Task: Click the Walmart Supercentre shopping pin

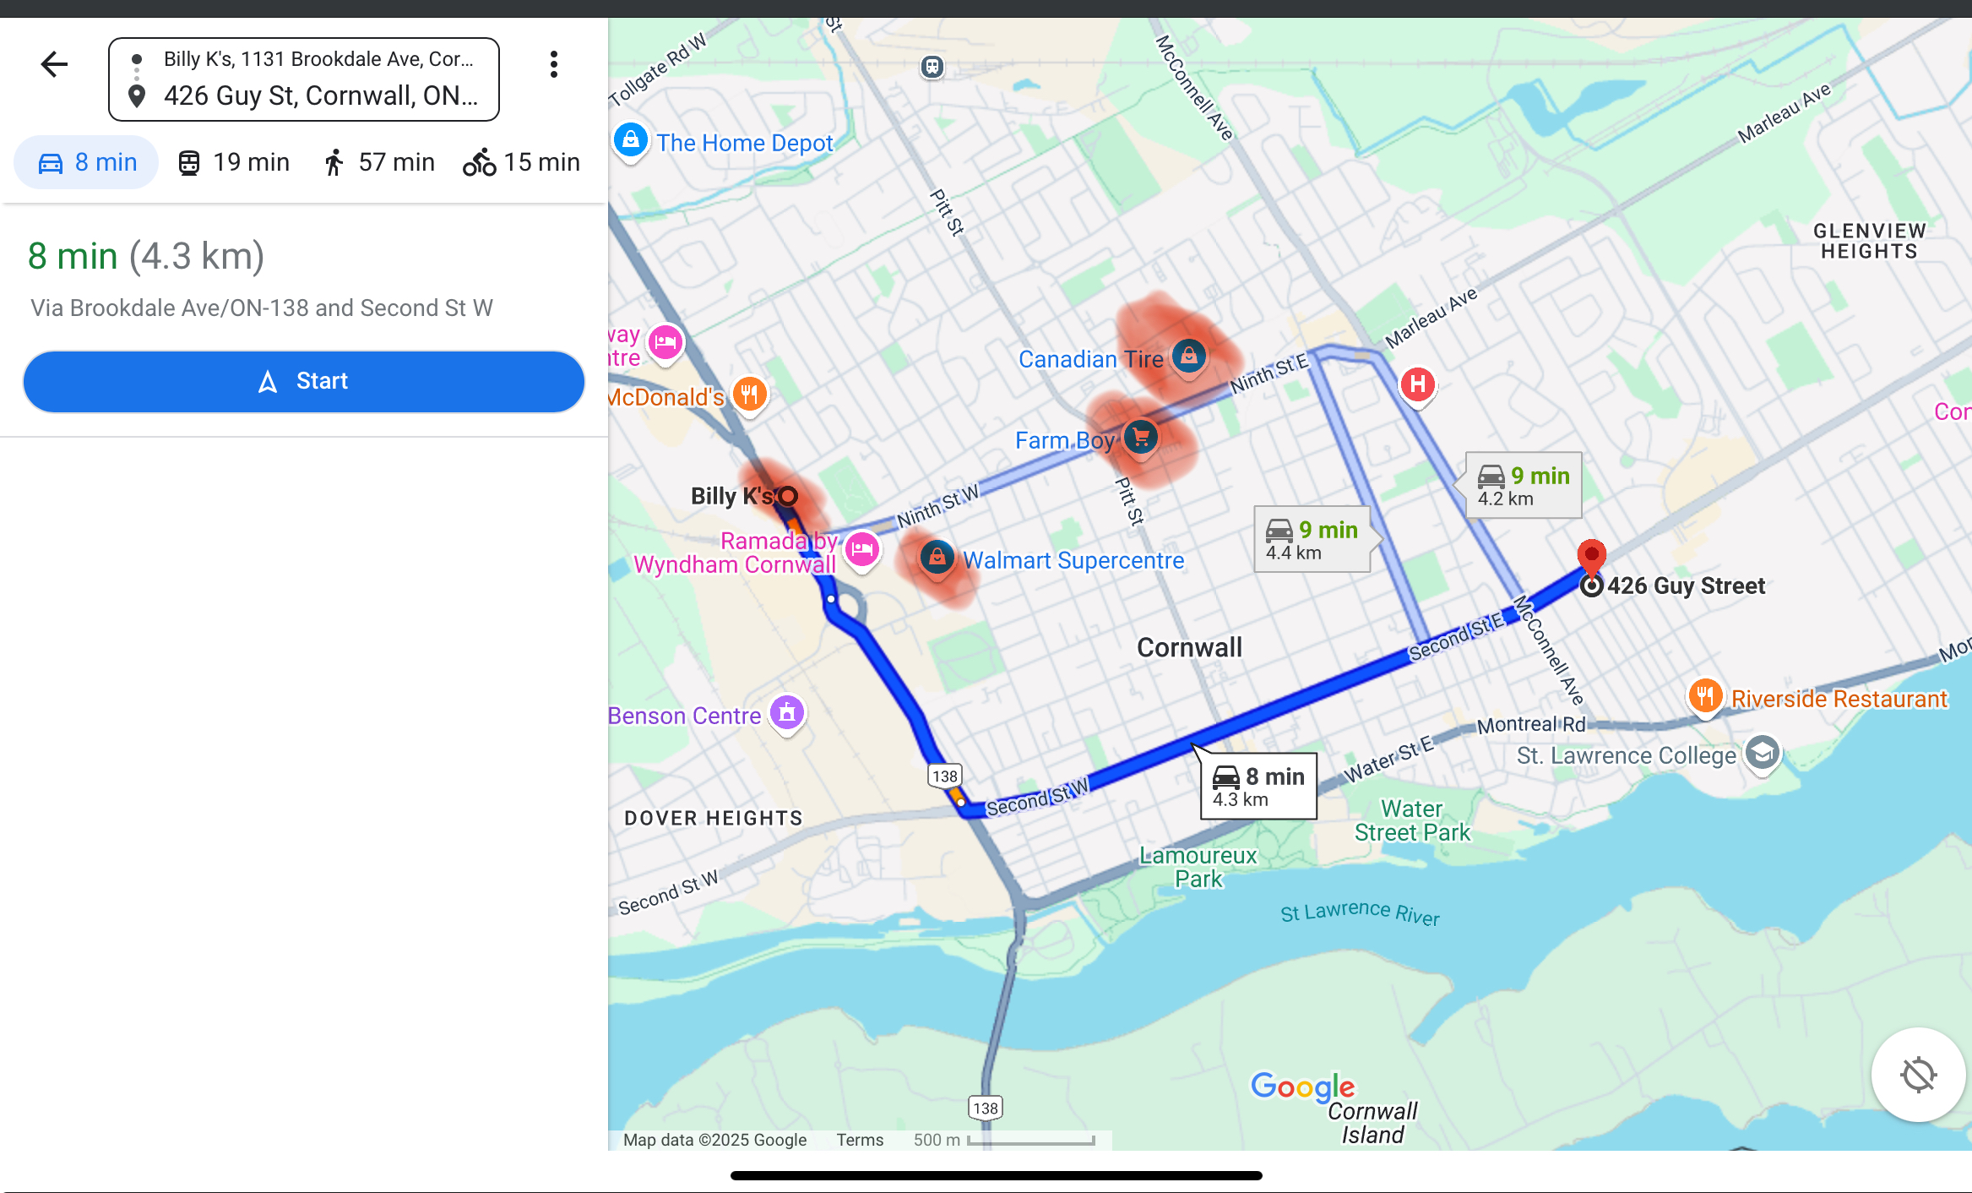Action: tap(937, 558)
